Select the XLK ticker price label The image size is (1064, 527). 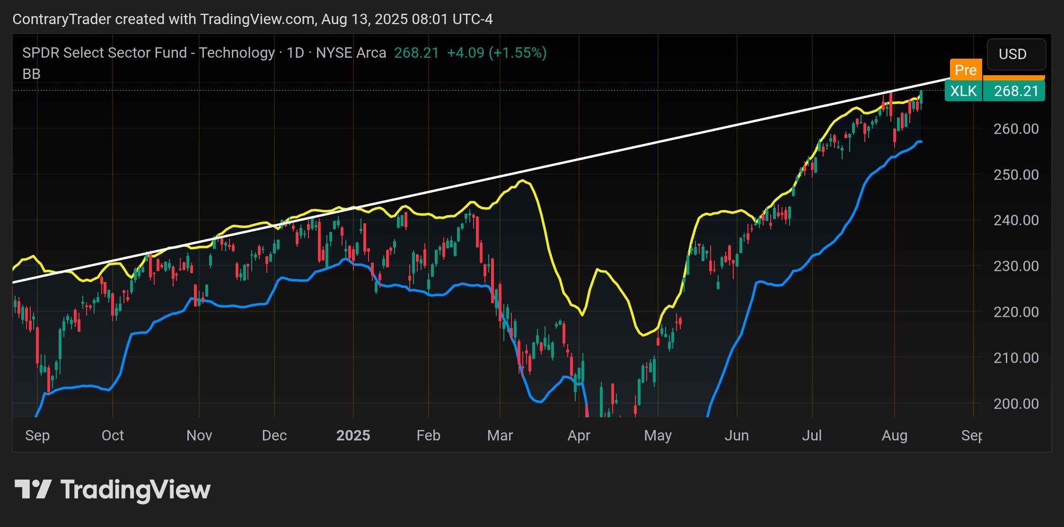(x=964, y=91)
